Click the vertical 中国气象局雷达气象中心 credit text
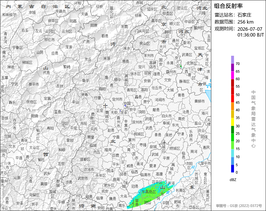 point(253,119)
